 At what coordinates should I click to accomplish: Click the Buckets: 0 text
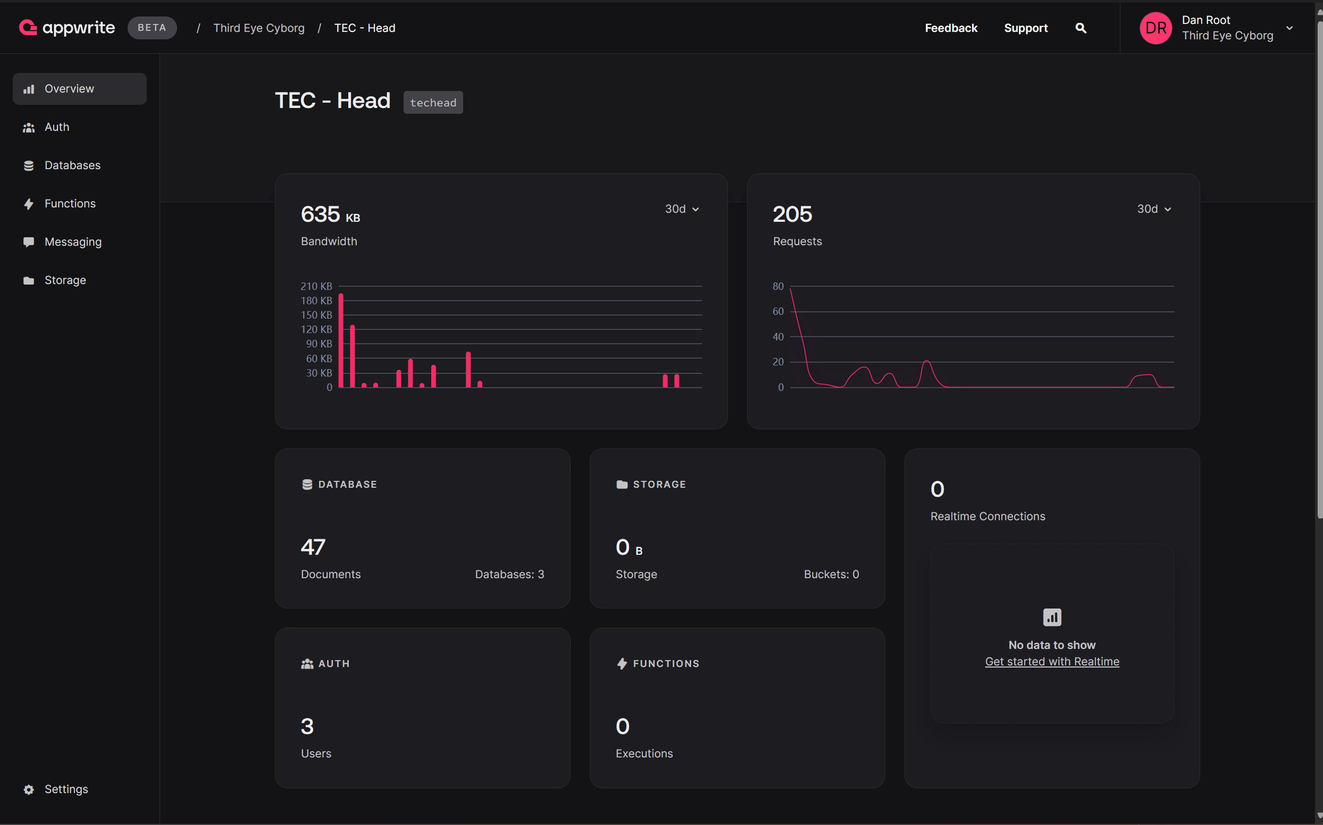point(831,574)
